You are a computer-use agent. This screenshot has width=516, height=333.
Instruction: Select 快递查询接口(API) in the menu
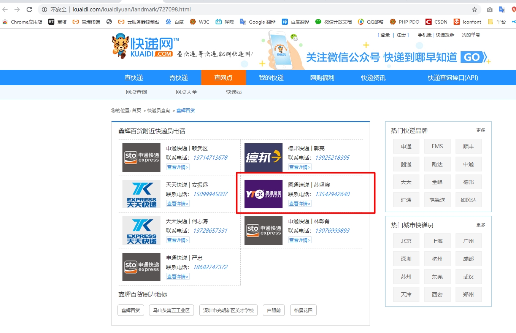point(452,78)
